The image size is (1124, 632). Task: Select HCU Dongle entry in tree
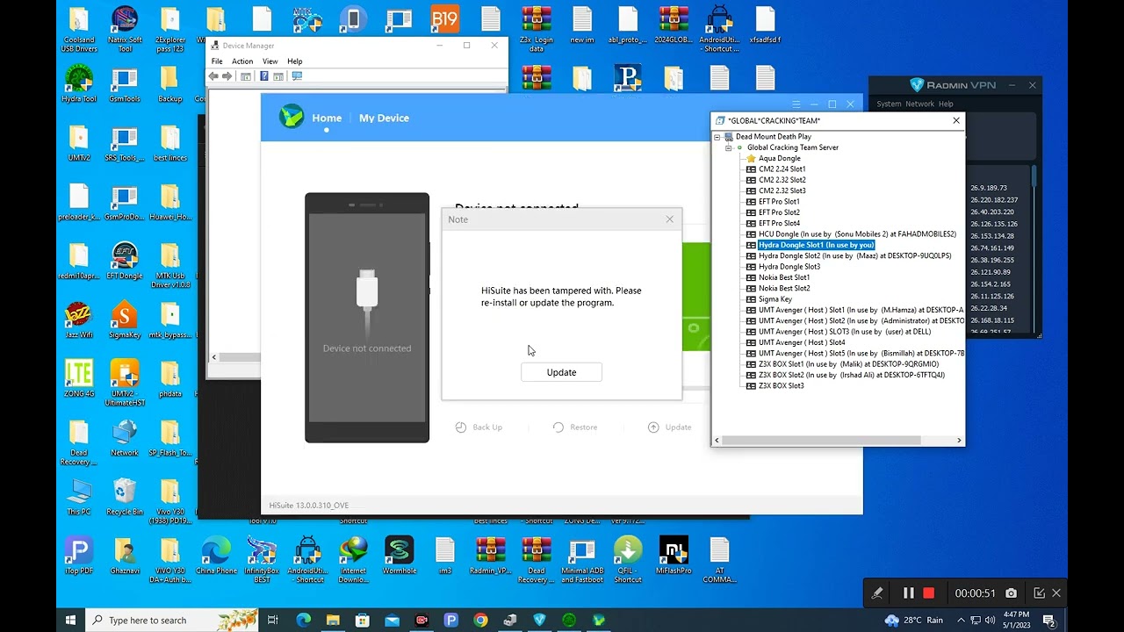(x=857, y=234)
